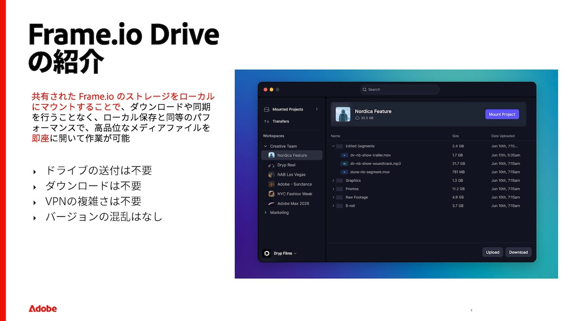Click the audio icon for dv-nb-show-soundtrack.mp3
Screen dimensions: 571x321
[x=345, y=164]
